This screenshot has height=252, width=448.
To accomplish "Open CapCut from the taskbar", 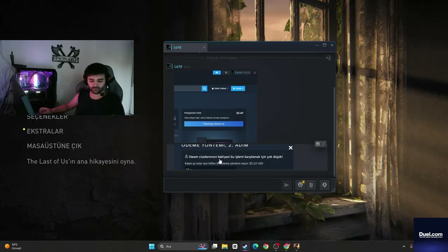I will (x=235, y=246).
